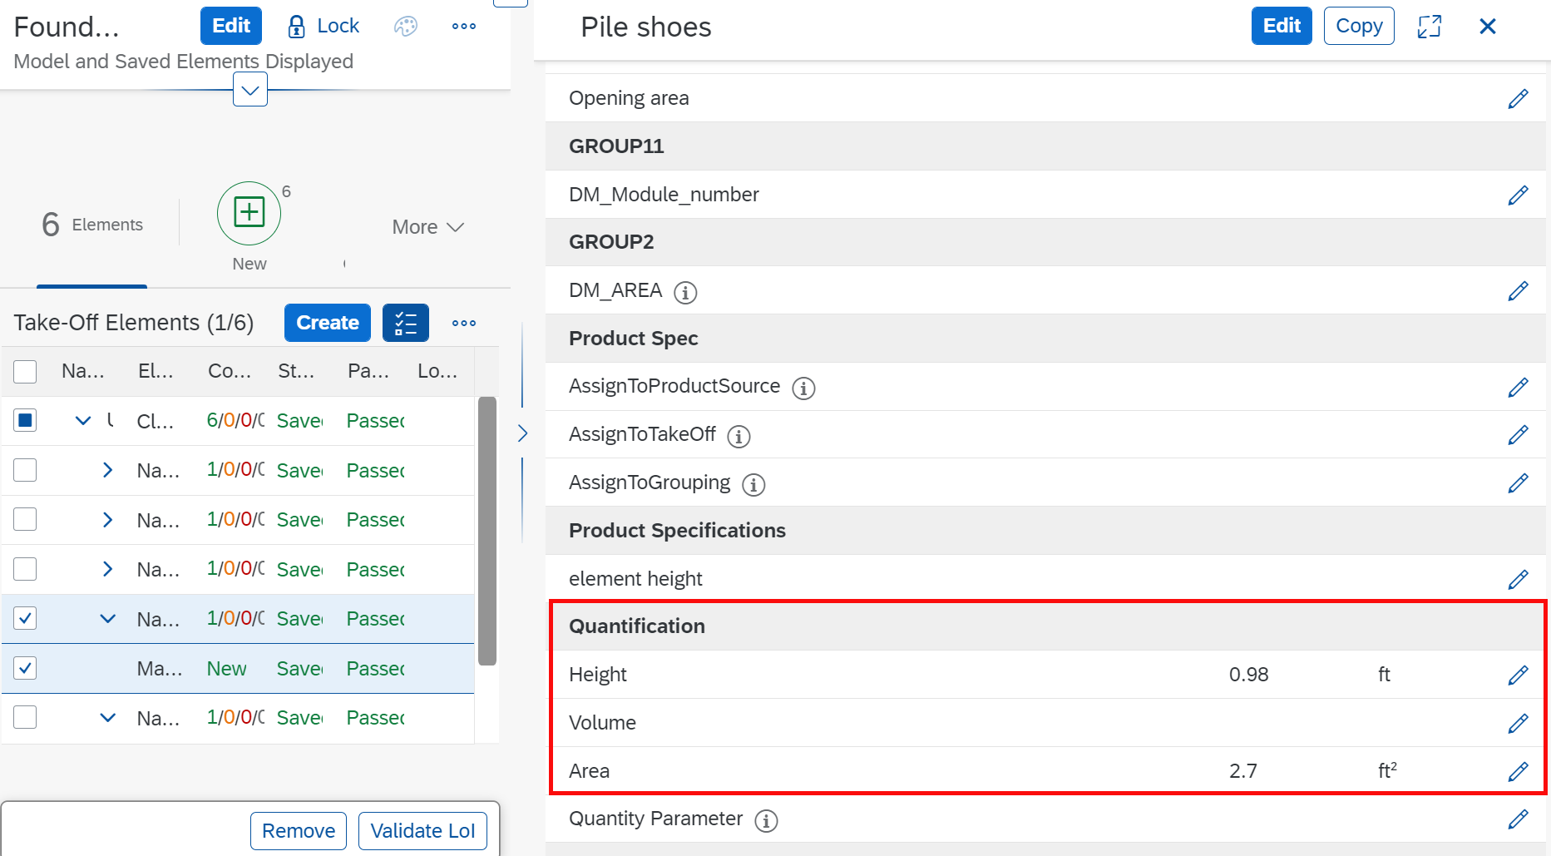Click Edit in the Pile shoes header
Image resolution: width=1551 pixels, height=856 pixels.
(x=1282, y=26)
